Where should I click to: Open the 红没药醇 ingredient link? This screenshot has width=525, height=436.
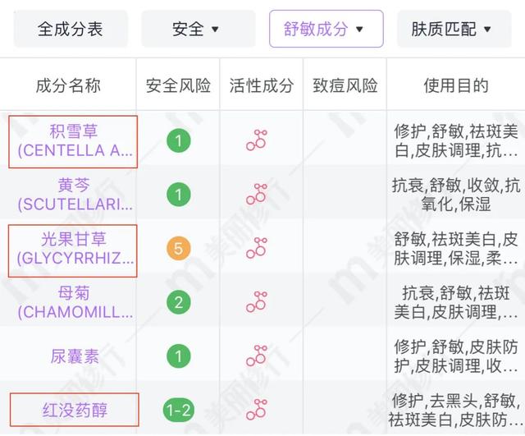tap(75, 409)
